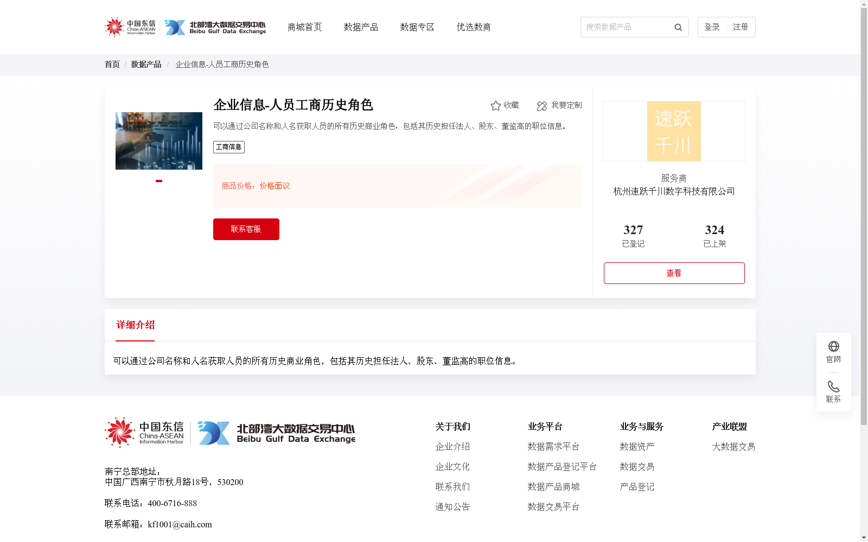Select the 详细介绍 tab
Image resolution: width=868 pixels, height=542 pixels.
(135, 325)
